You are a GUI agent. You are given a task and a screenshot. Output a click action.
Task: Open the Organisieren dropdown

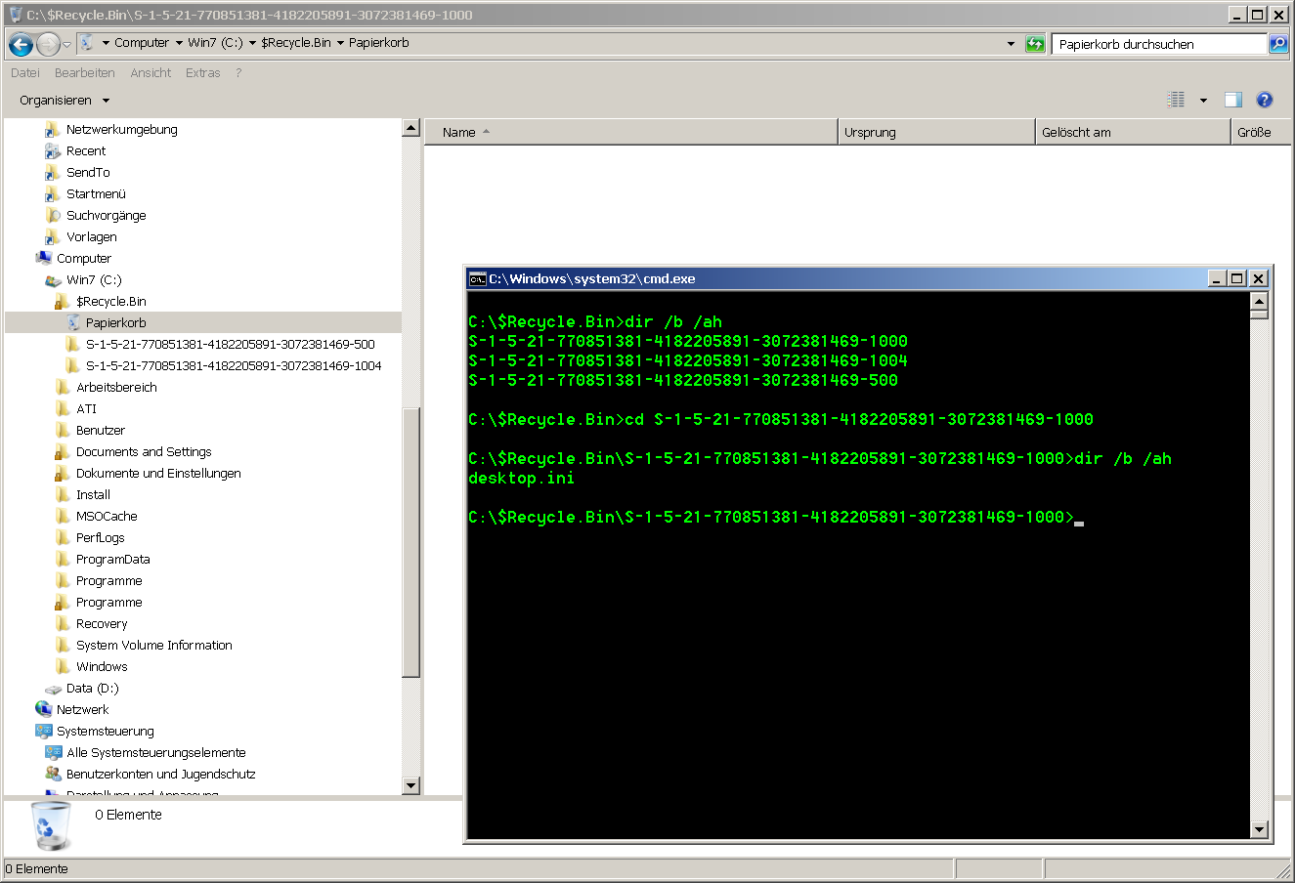65,100
